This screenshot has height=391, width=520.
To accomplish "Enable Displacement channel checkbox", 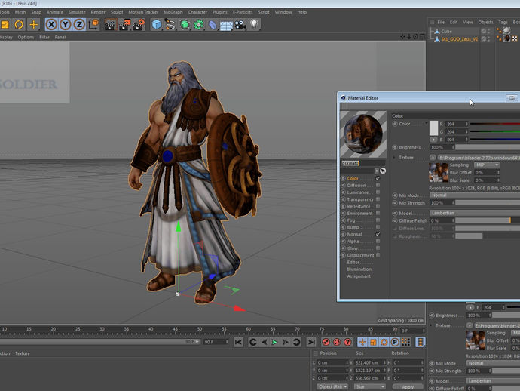I will coord(378,255).
